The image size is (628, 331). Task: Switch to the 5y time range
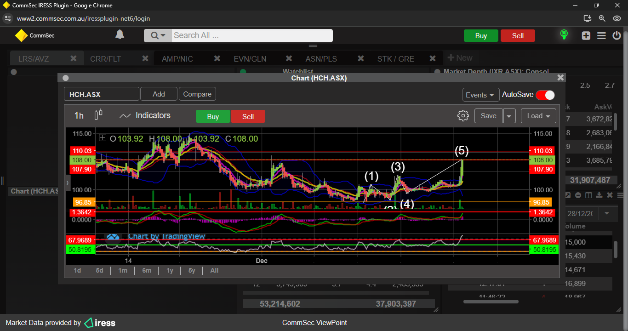(x=192, y=270)
